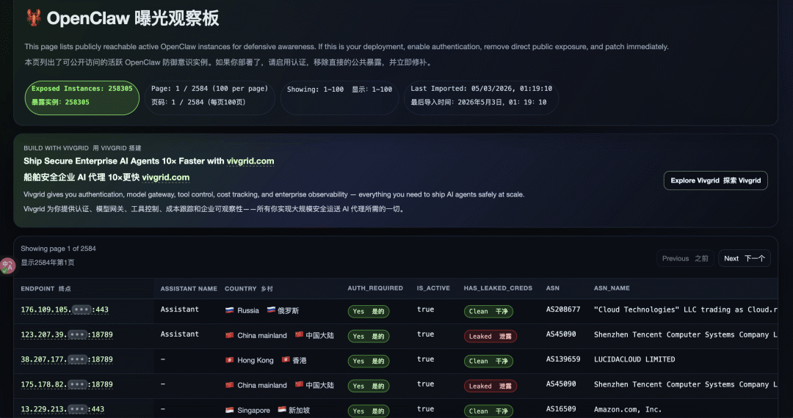793x418 pixels.
Task: Click the ENDPOINT column header
Action: [46, 289]
